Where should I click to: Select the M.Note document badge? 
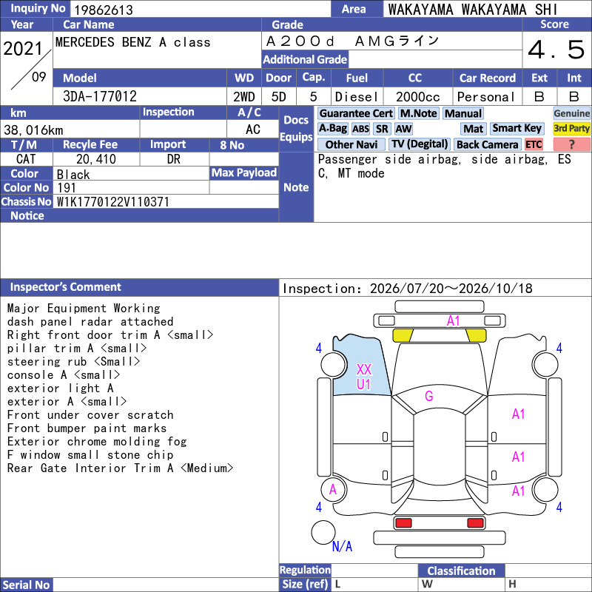(x=418, y=113)
